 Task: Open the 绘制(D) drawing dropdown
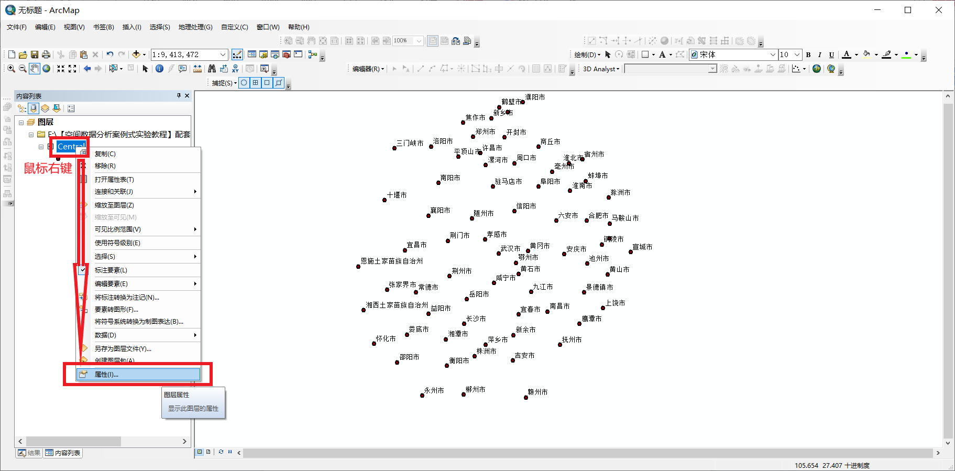coord(587,54)
